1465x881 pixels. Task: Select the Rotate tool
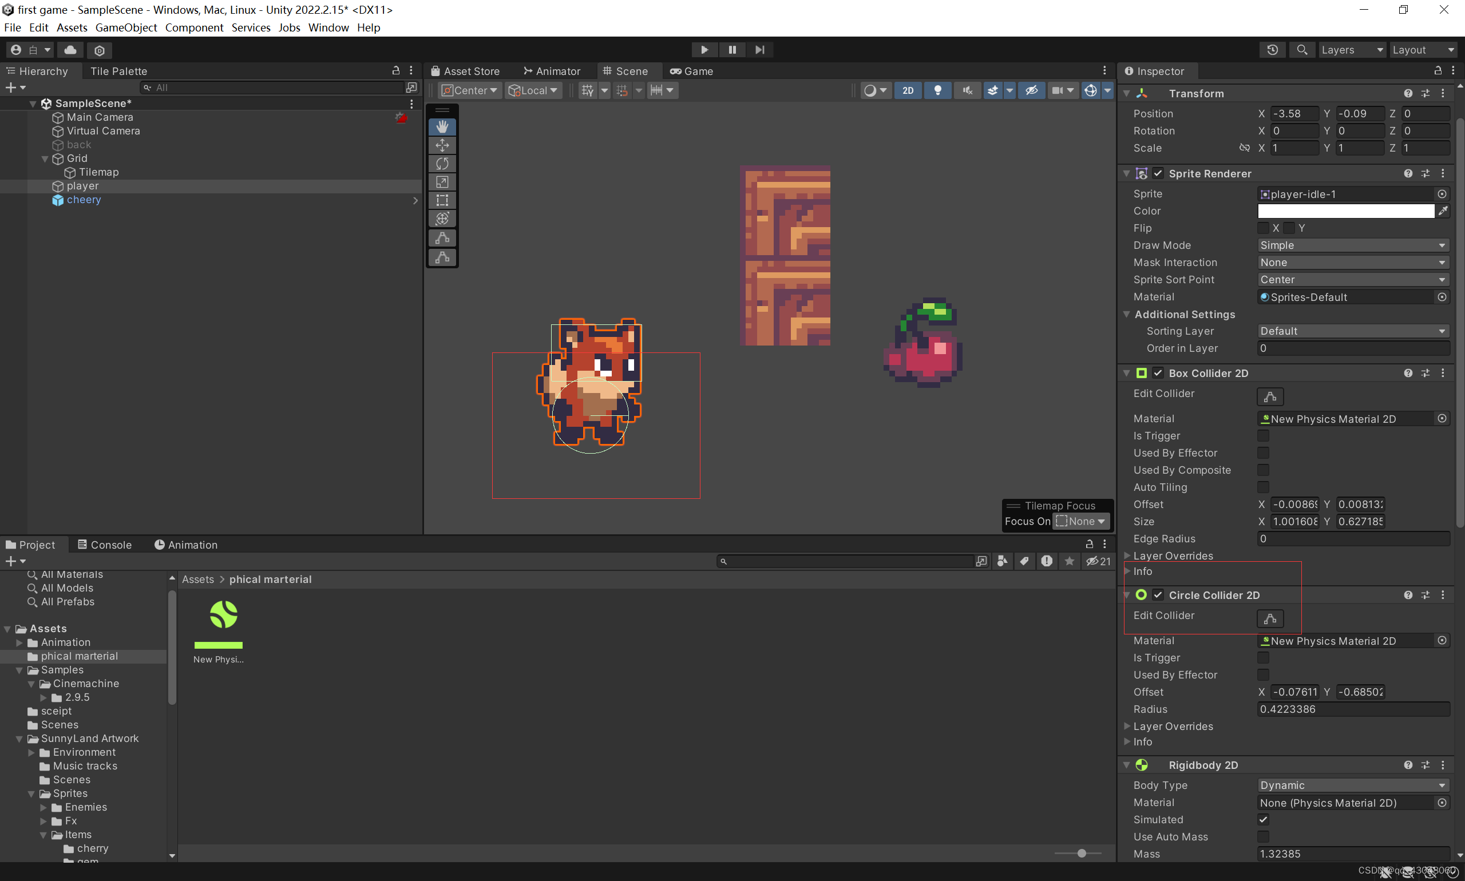[x=442, y=163]
